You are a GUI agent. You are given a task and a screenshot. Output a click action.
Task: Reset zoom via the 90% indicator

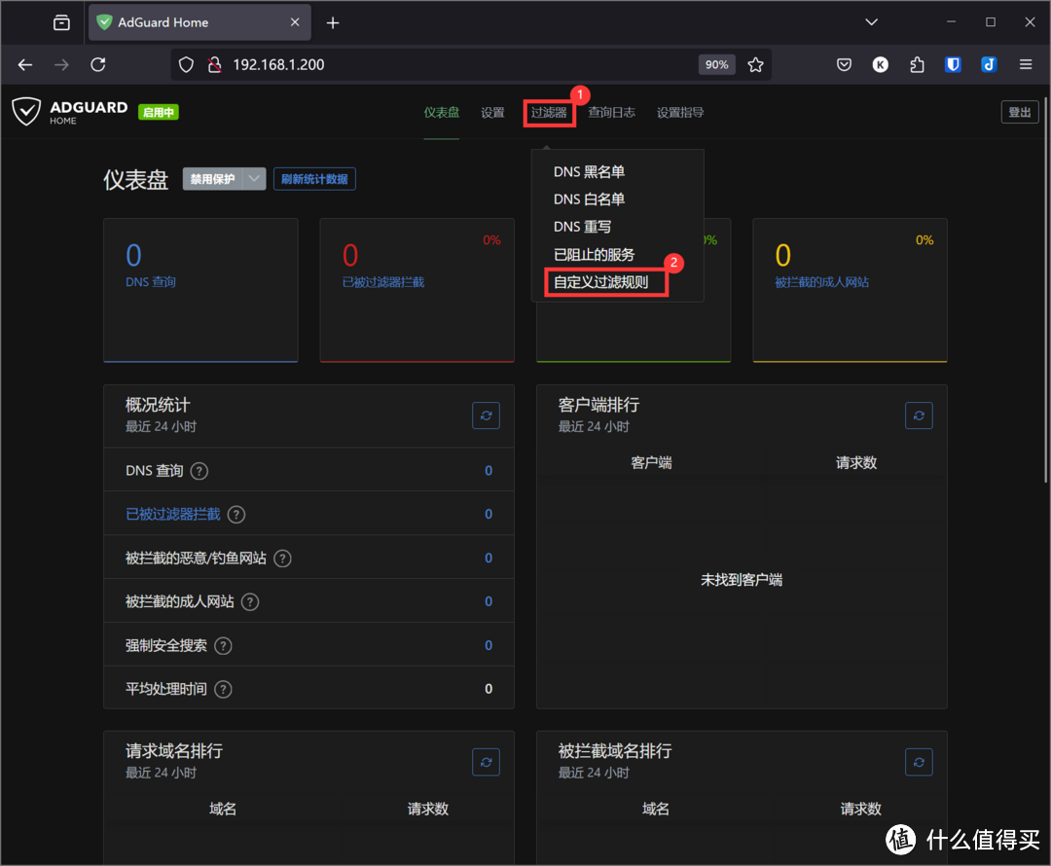tap(716, 64)
